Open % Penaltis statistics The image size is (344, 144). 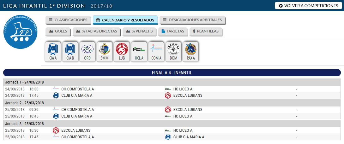tap(139, 31)
